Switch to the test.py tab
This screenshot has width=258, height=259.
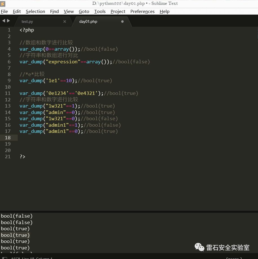[x=27, y=21]
